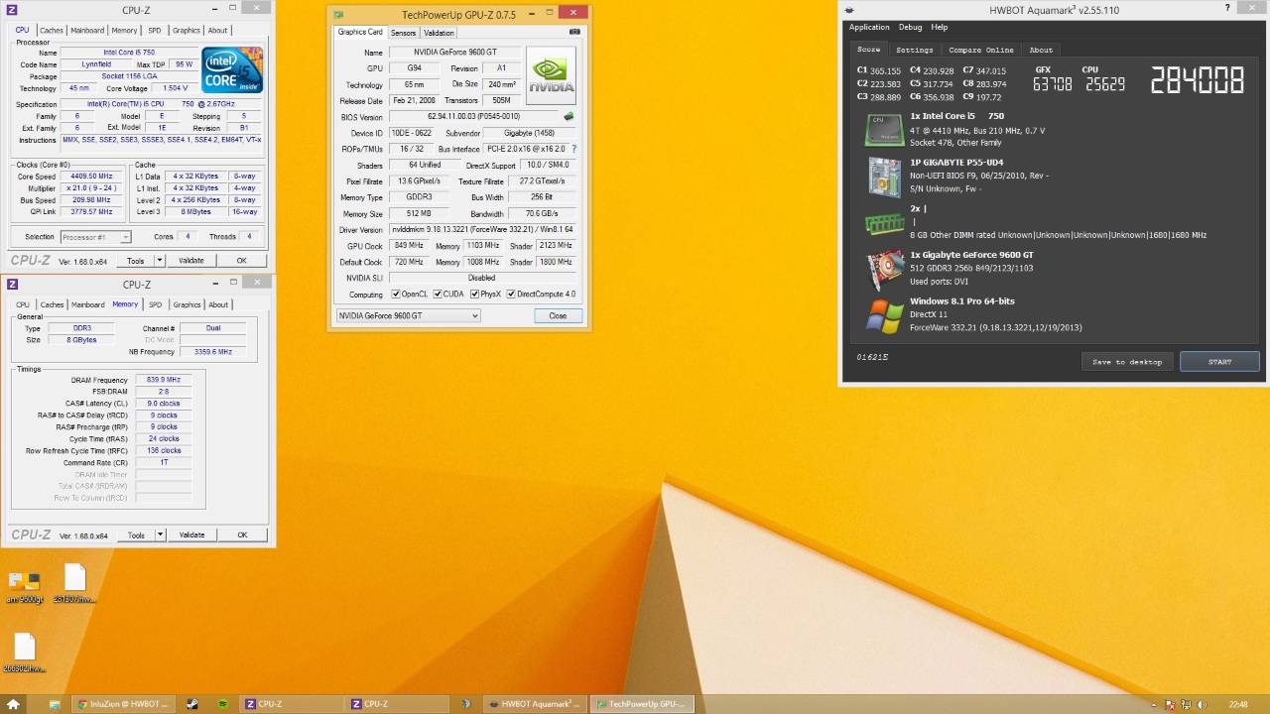Switch to HWBOT Aquamark taskbar button
The width and height of the screenshot is (1270, 714).
click(534, 704)
